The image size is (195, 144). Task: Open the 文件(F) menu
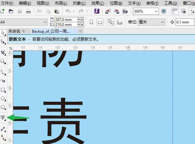pyautogui.click(x=7, y=3)
